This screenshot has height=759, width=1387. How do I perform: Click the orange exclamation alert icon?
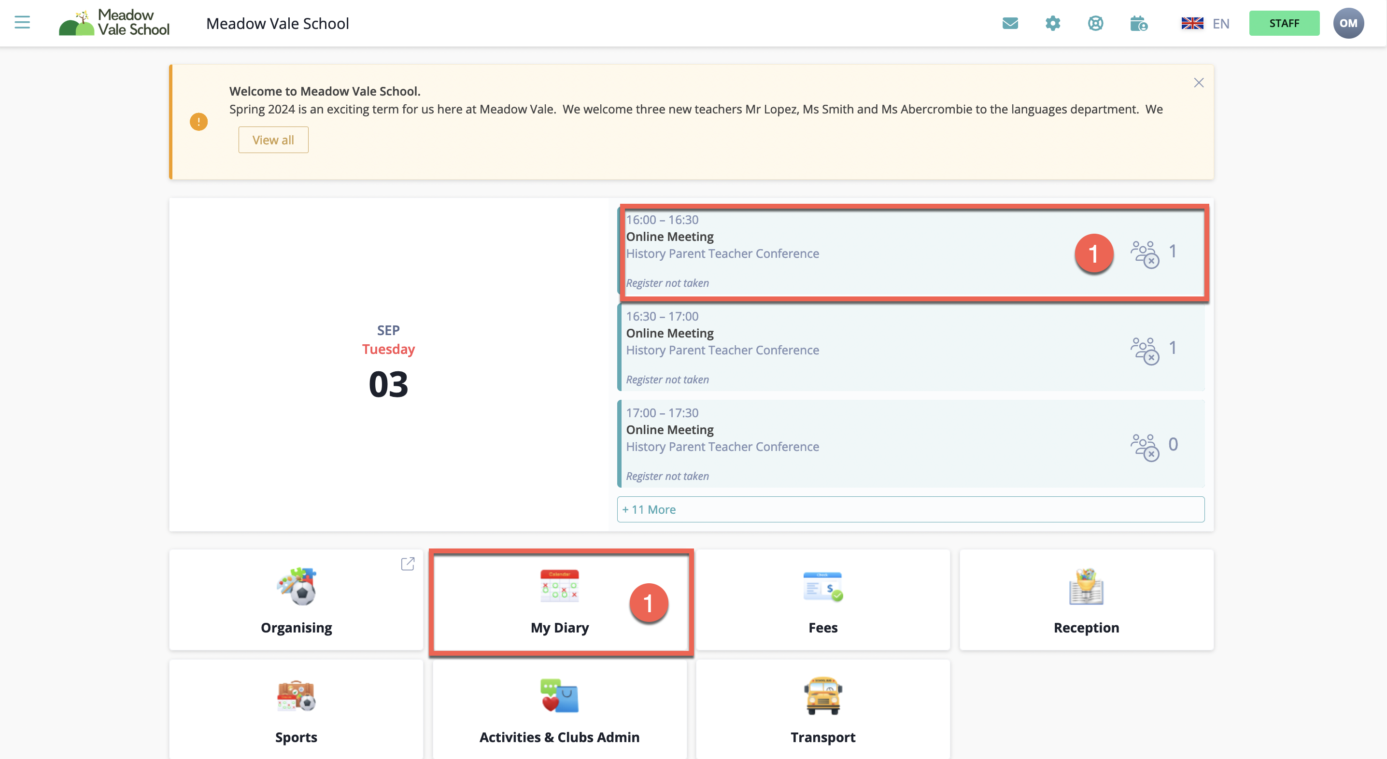198,122
